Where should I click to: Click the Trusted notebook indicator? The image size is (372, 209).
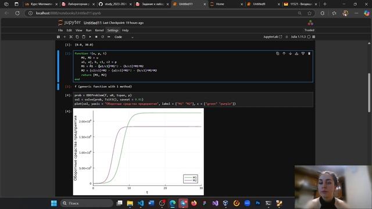pyautogui.click(x=309, y=30)
